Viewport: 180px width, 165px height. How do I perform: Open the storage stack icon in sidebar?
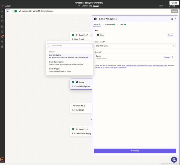point(2,46)
